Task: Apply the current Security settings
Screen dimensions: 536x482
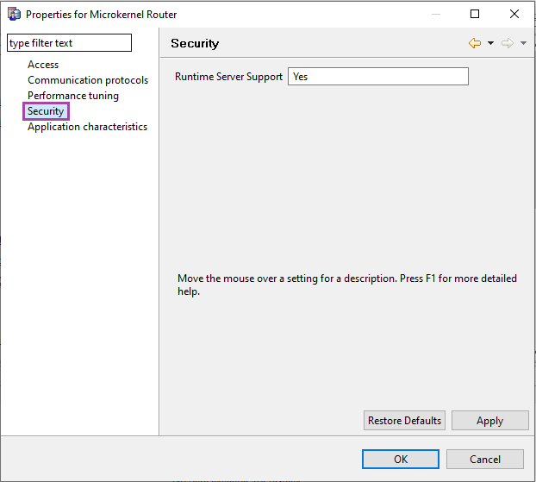Action: pos(489,421)
